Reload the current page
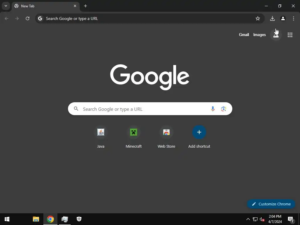This screenshot has height=225, width=300. [28, 18]
